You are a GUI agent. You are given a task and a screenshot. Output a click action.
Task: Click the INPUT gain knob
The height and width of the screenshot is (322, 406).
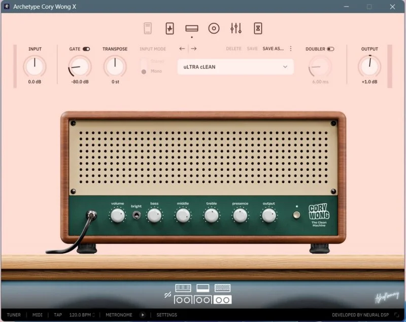[x=35, y=66]
